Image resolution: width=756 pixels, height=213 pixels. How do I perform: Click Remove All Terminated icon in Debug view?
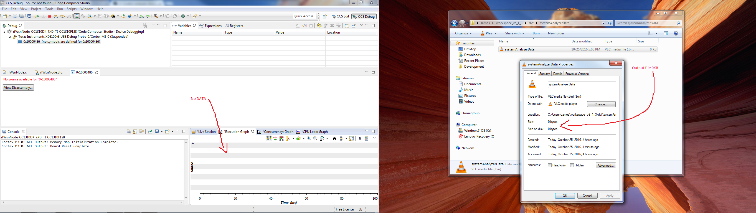145,26
